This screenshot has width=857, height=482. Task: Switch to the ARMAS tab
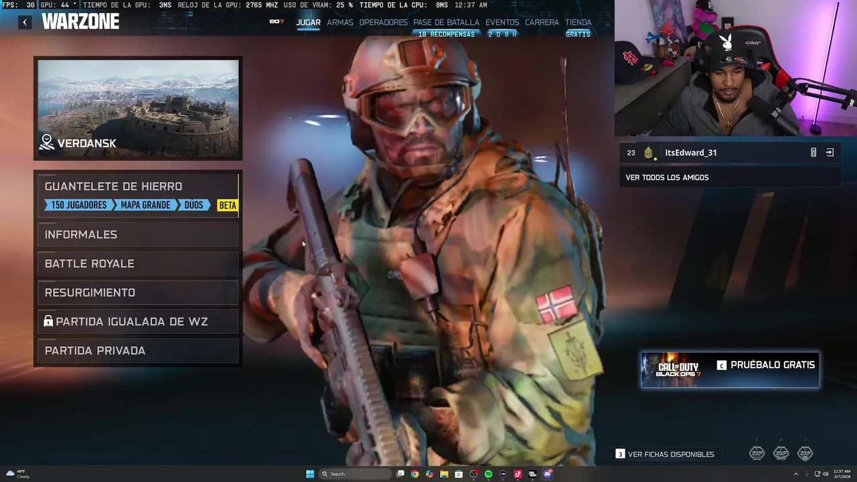[x=340, y=22]
